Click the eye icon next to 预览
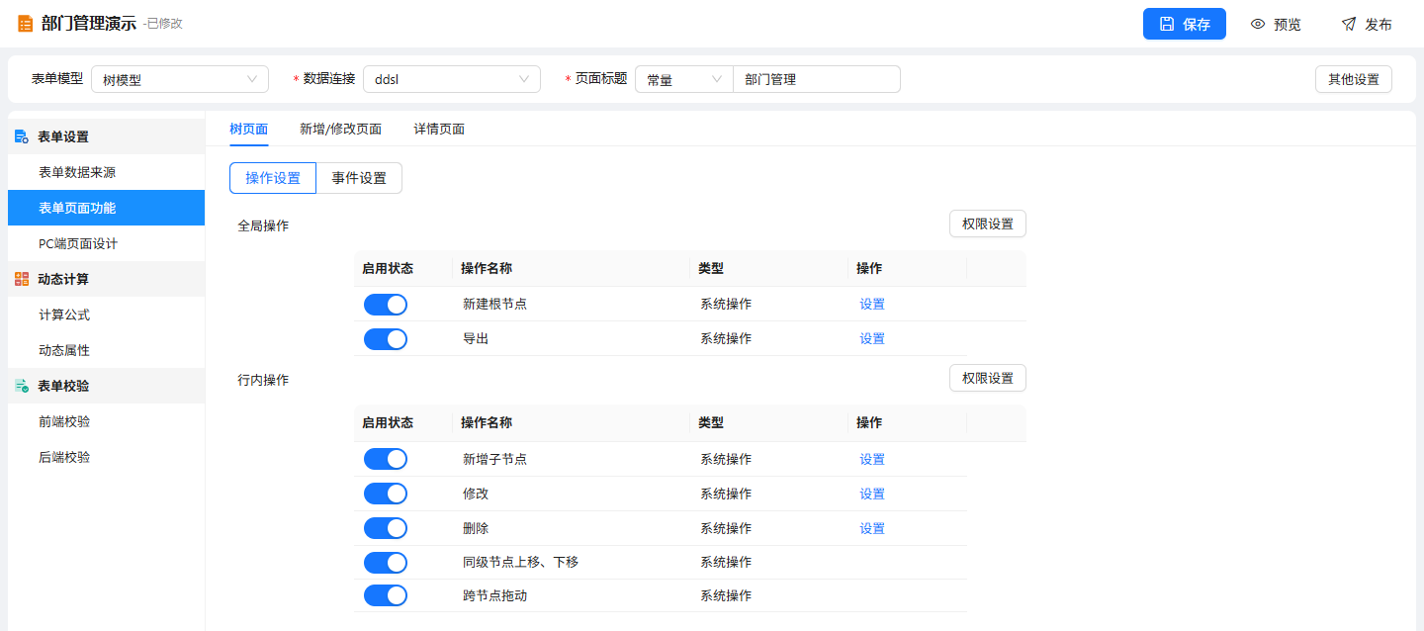The height and width of the screenshot is (631, 1424). (x=1258, y=24)
